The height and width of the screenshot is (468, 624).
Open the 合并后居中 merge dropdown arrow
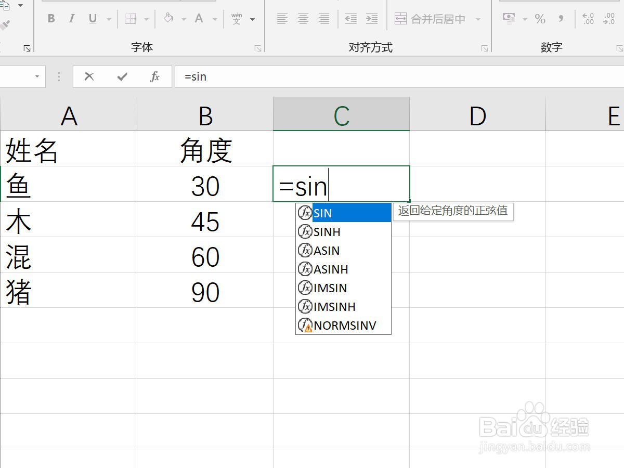[x=477, y=19]
